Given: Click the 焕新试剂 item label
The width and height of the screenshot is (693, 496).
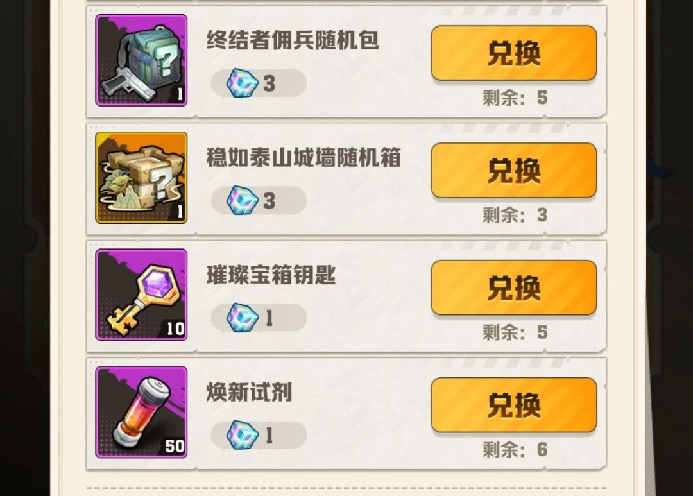Looking at the screenshot, I should pyautogui.click(x=249, y=392).
